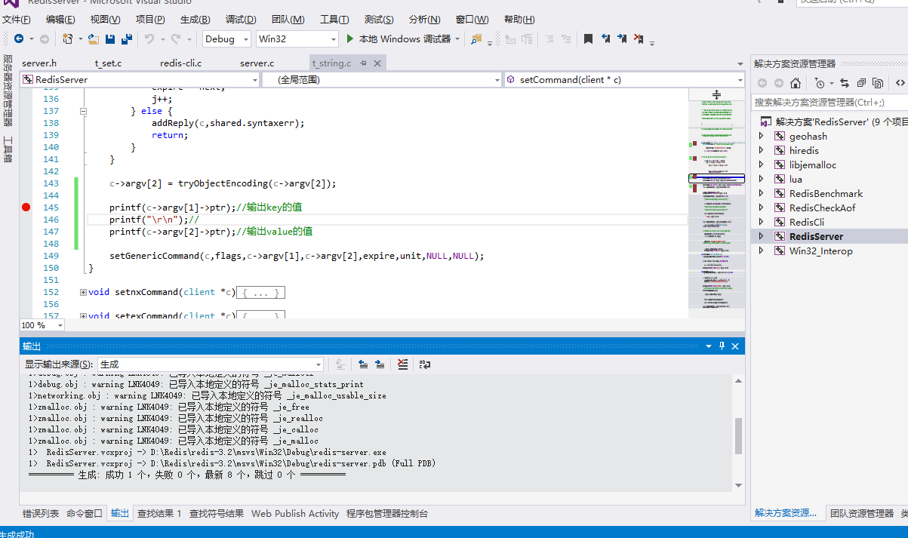Close the t_string.c tab
Image resolution: width=908 pixels, height=538 pixels.
[x=377, y=63]
